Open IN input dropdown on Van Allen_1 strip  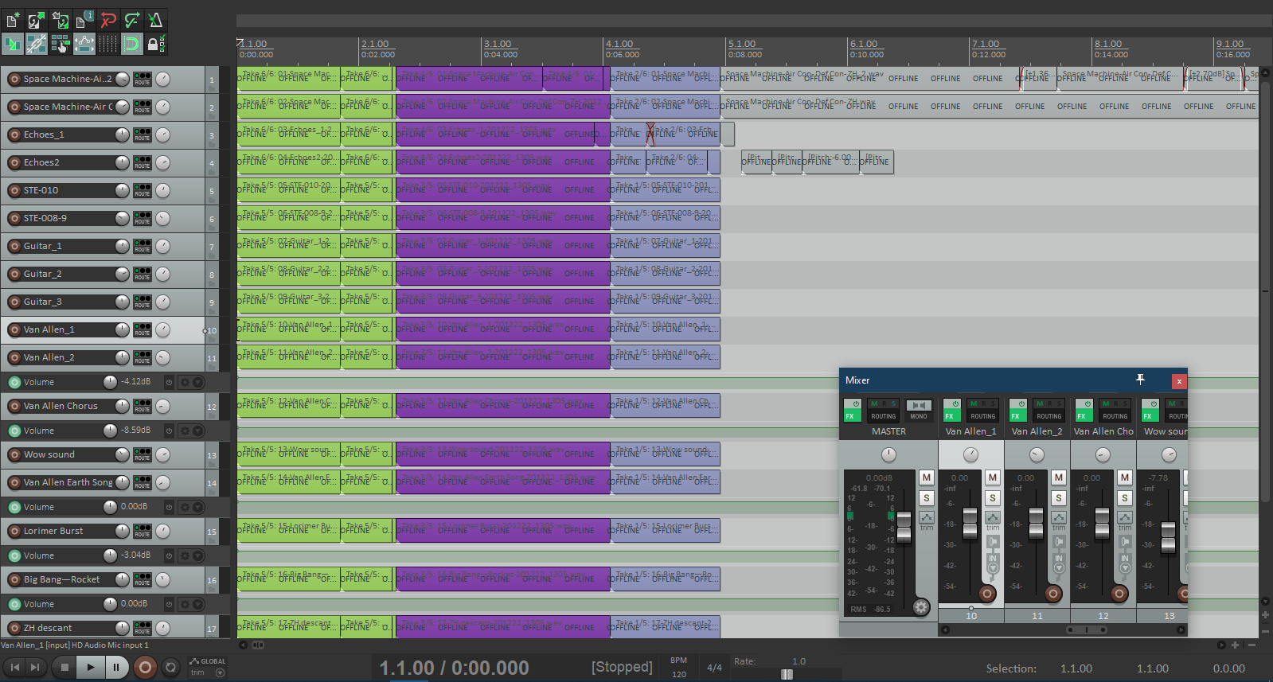click(x=993, y=563)
